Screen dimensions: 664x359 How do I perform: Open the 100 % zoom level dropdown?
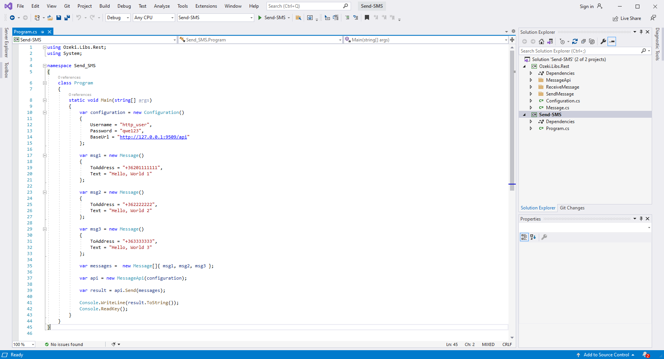(x=24, y=344)
